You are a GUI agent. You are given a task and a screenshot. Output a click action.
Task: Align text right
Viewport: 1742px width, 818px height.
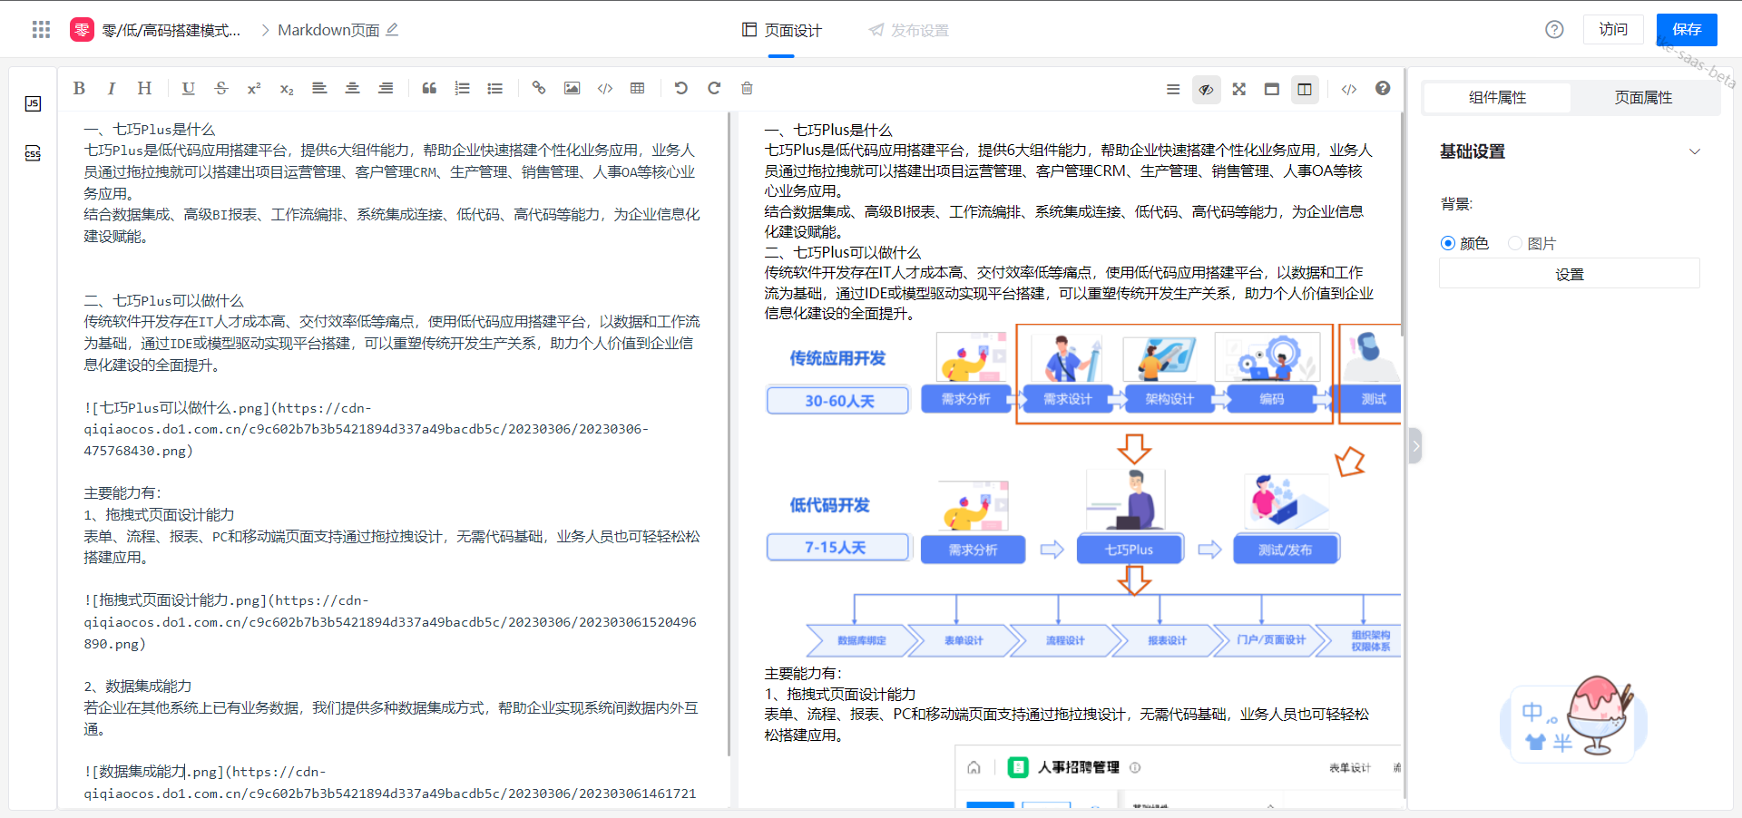[386, 88]
